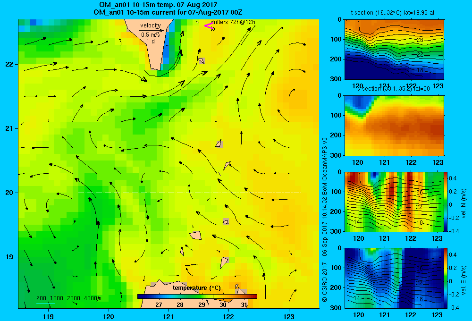Screen dimensions: 472x321
Task: Click the temperature color bar
Action: 197,296
